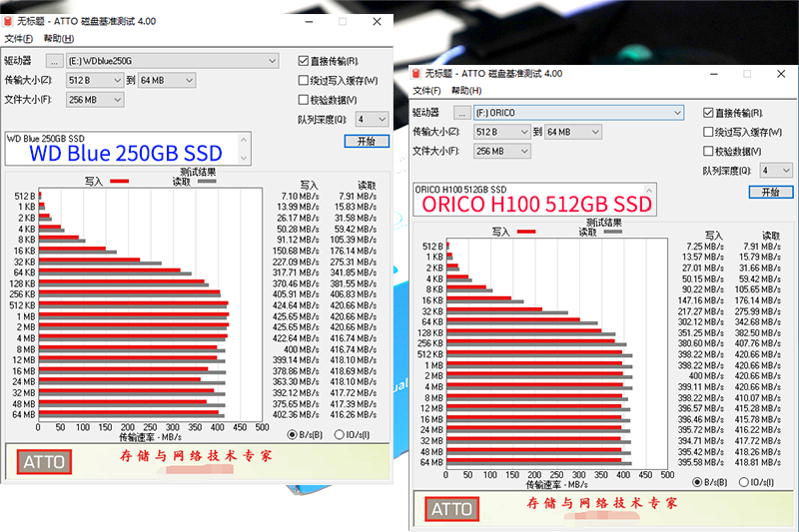Open (E:) WDblue250G drive dropdown
The width and height of the screenshot is (799, 532).
pos(172,61)
